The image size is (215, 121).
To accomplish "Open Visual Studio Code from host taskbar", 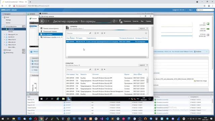I will (107, 119).
